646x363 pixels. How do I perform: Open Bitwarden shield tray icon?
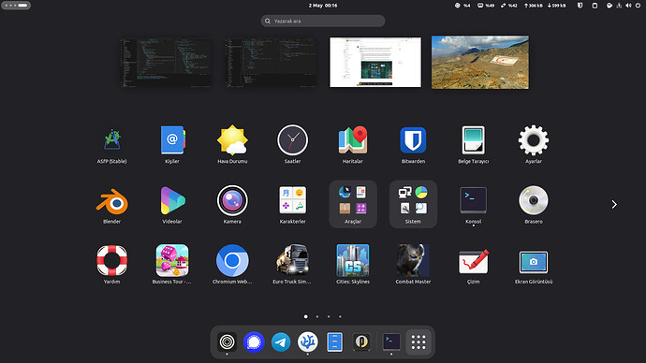click(580, 6)
